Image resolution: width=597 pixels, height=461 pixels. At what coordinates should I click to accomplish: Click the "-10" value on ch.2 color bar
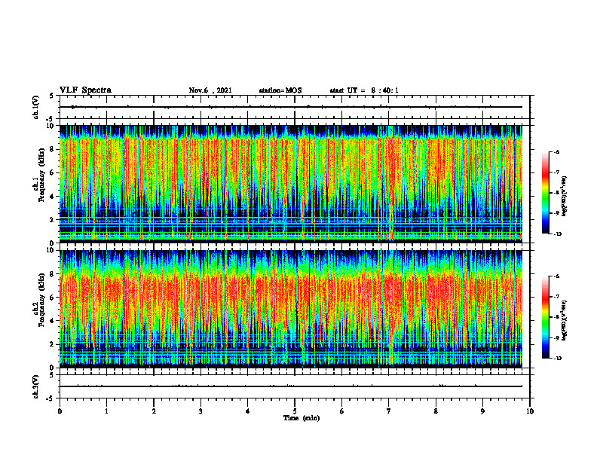pos(558,359)
